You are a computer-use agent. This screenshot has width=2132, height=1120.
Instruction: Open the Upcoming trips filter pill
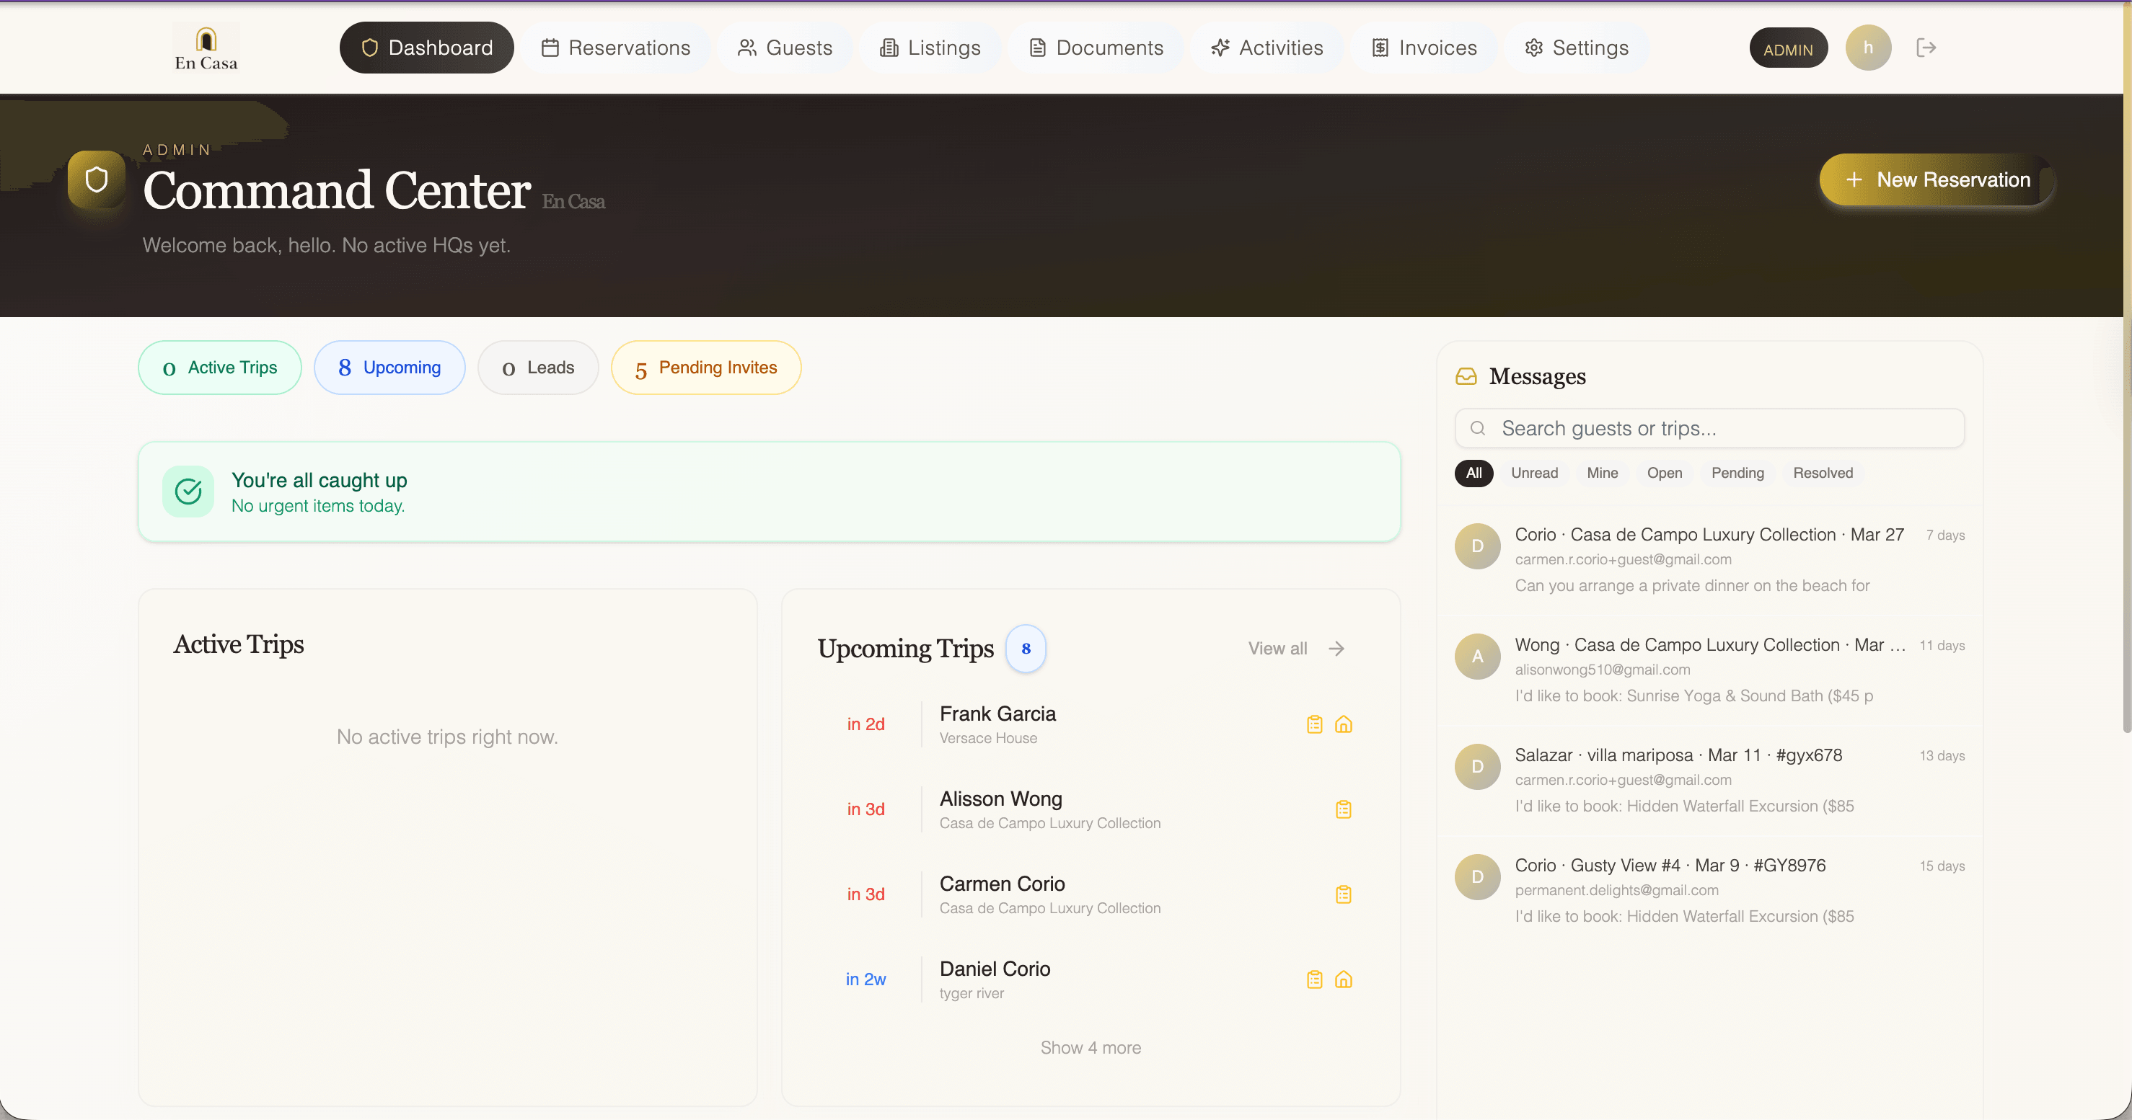click(x=389, y=368)
